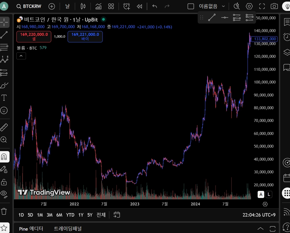Toggle stay in drawing mode
Image resolution: width=290 pixels, height=233 pixels.
(x=4, y=169)
